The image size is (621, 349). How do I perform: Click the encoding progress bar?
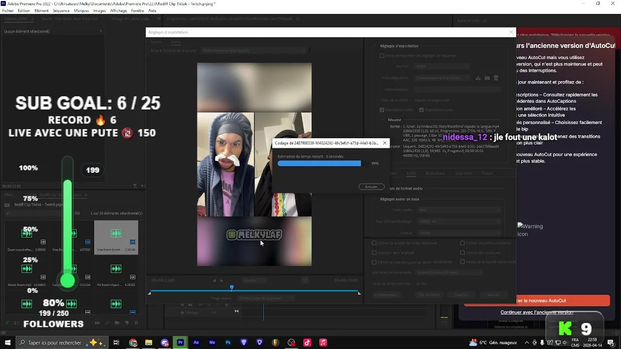[x=319, y=163]
